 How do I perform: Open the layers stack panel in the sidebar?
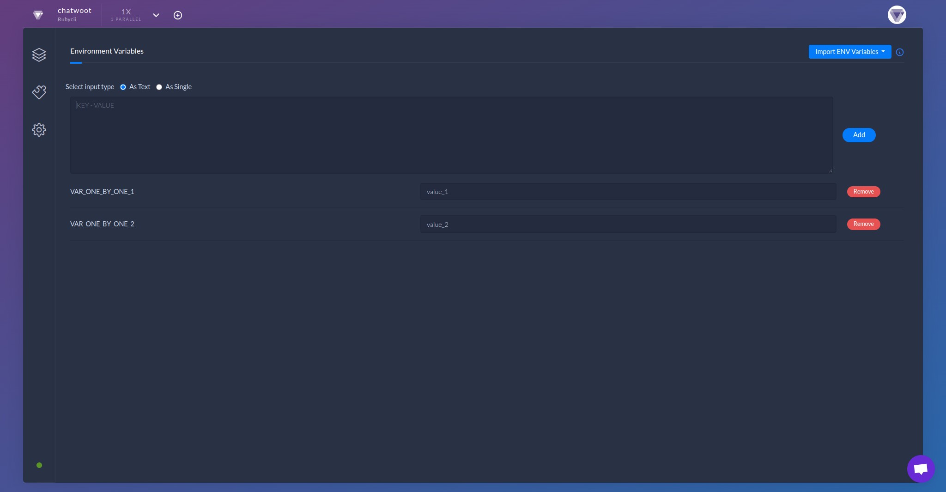coord(39,55)
